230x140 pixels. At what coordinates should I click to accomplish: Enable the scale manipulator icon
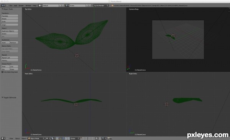[x=69, y=138]
